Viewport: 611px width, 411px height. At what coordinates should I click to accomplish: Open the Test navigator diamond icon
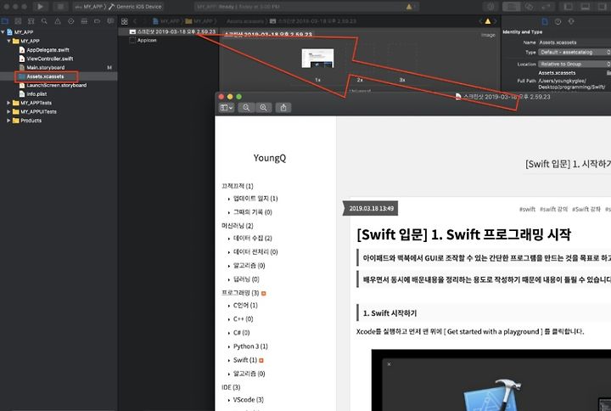click(71, 21)
